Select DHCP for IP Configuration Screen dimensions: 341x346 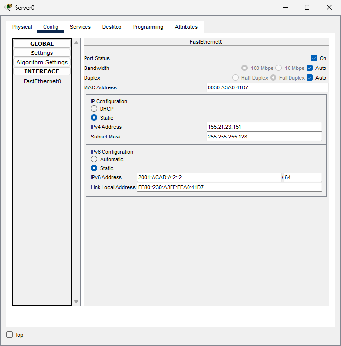point(94,109)
